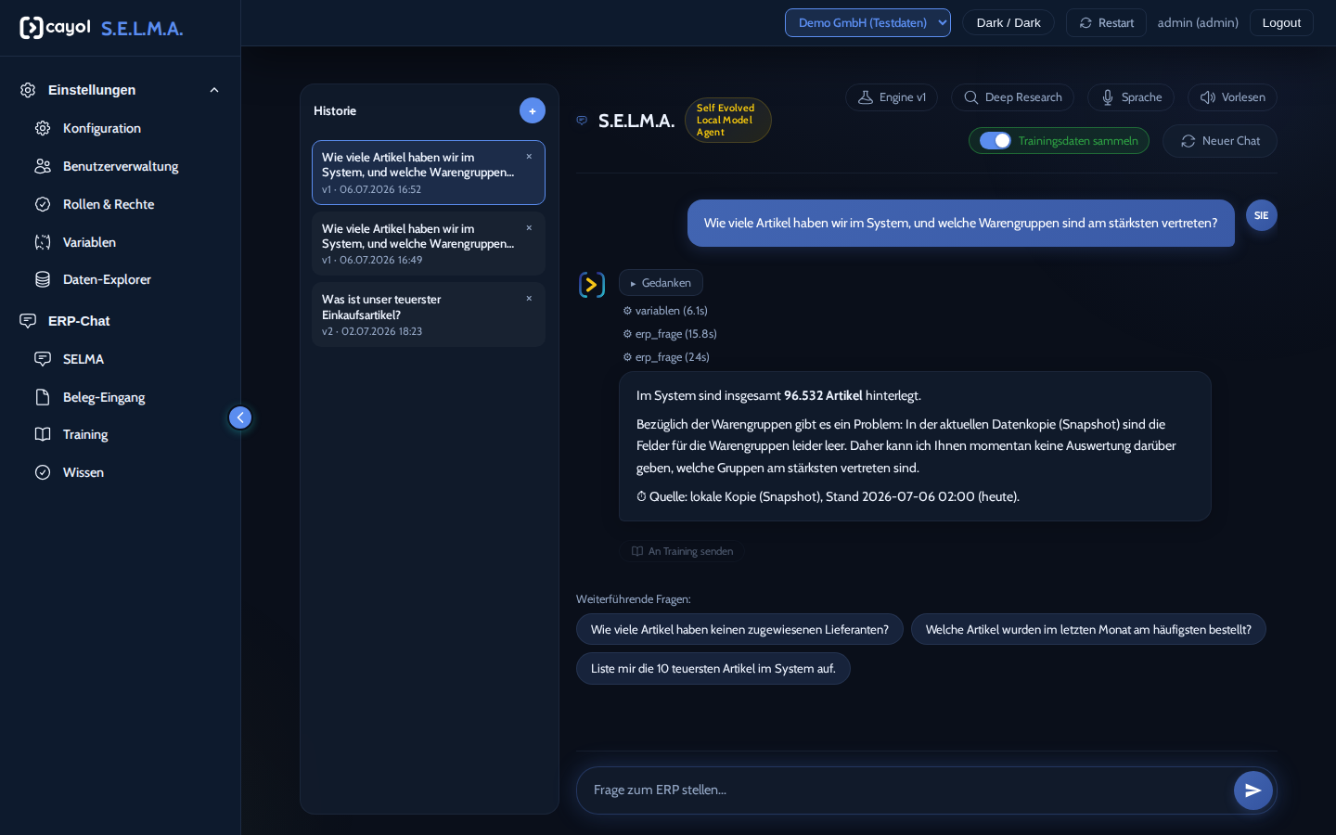1336x835 pixels.
Task: Open the Variablen page
Action: coord(89,242)
